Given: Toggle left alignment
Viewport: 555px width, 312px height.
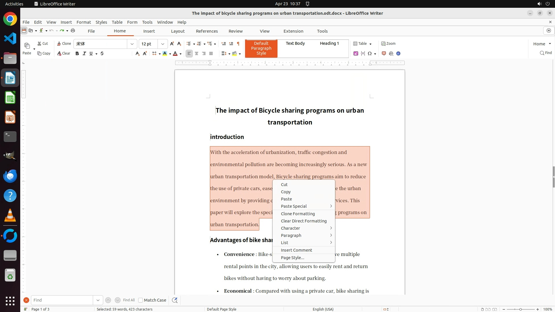Looking at the screenshot, I should tap(189, 53).
